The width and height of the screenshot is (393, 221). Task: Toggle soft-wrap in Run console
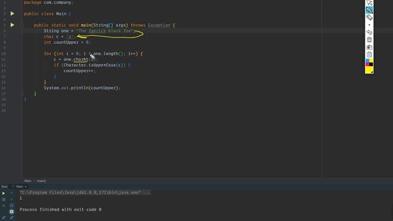12,206
